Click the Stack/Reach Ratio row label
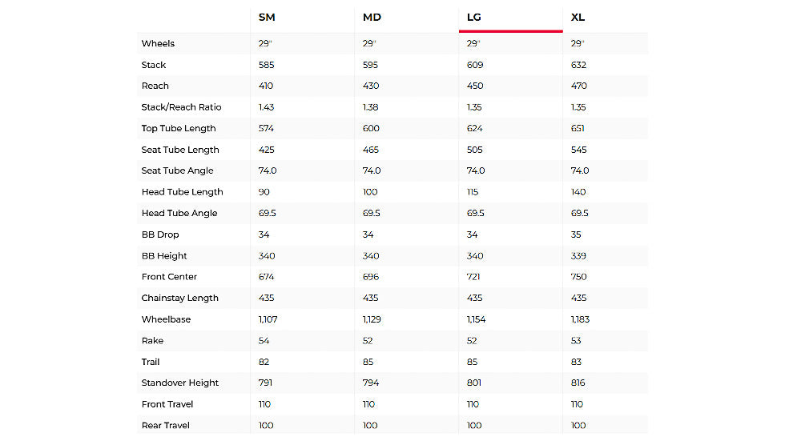This screenshot has height=441, width=785. [181, 107]
